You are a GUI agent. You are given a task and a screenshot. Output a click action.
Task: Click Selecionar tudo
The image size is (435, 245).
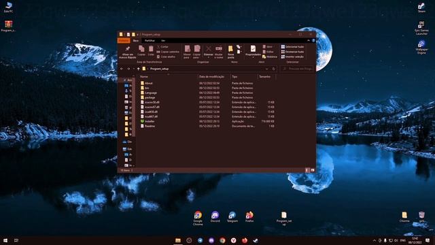292,47
